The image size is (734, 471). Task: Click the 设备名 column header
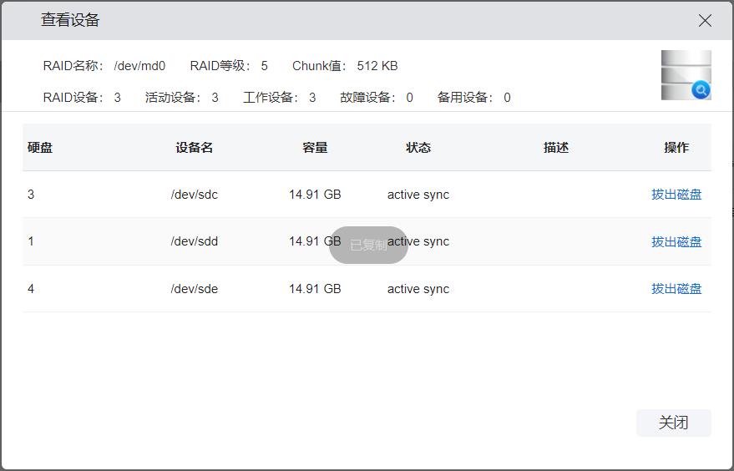click(194, 148)
